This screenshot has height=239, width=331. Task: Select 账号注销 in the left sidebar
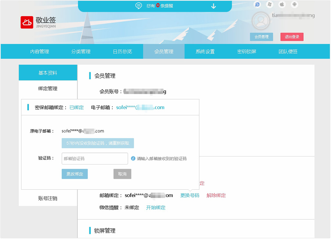(48, 198)
